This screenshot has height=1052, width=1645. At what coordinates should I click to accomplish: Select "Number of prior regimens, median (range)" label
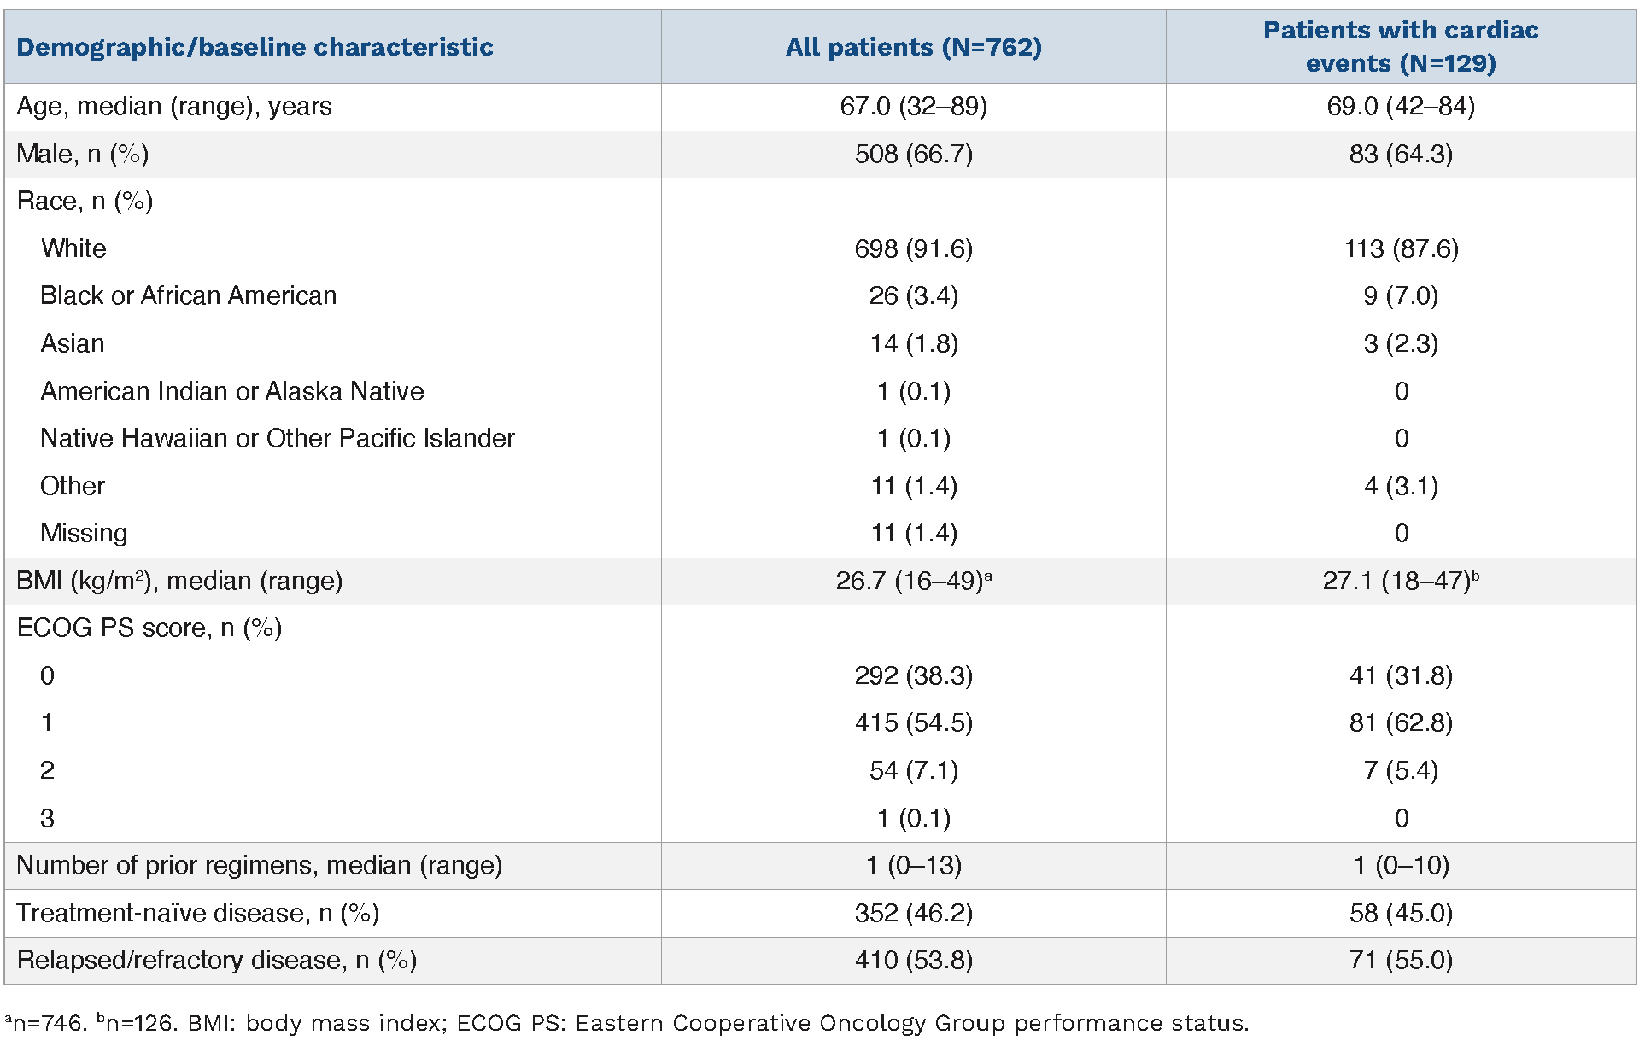pyautogui.click(x=259, y=866)
